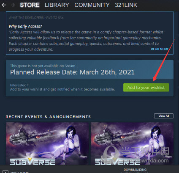179x173 pixels.
Task: Click the 'not yet available on Steam' notice
Action: click(43, 66)
